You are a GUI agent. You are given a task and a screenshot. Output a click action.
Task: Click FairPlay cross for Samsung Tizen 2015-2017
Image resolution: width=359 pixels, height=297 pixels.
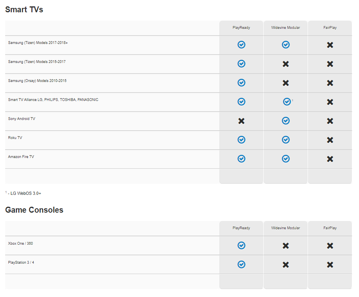330,64
